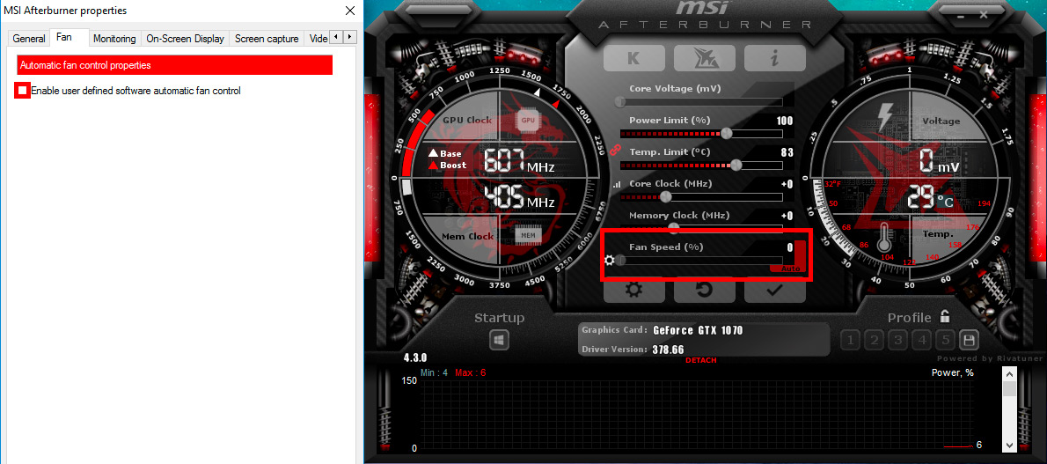Click the Core Clock +0 value

[787, 184]
